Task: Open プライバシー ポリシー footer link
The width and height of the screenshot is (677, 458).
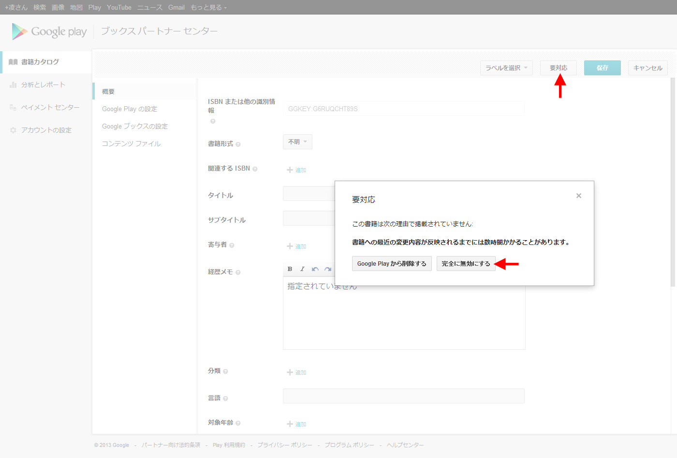Action: (x=285, y=445)
